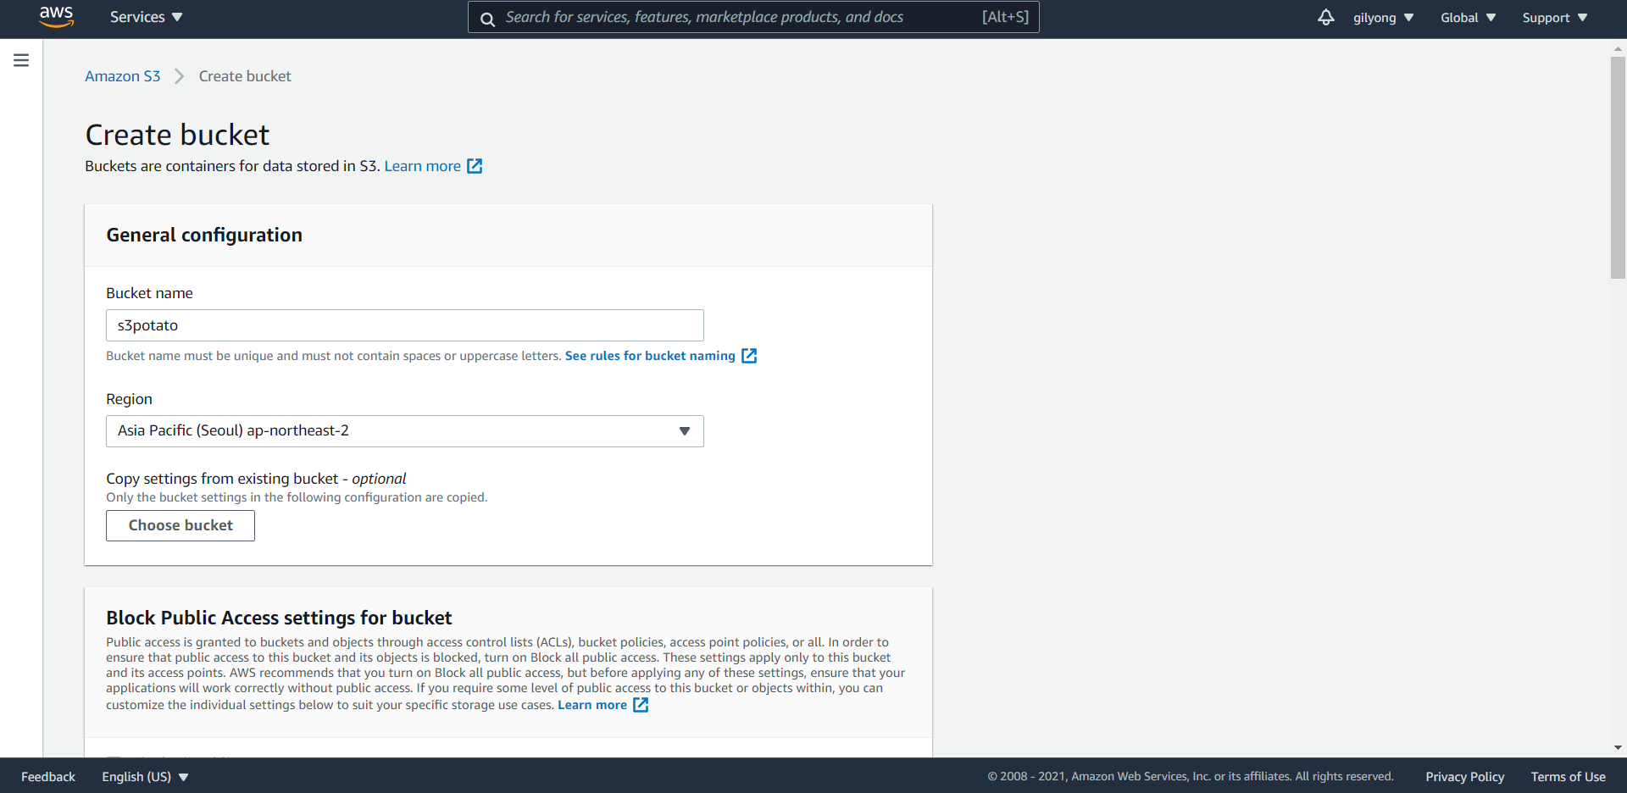This screenshot has width=1627, height=793.
Task: Focus the Bucket name input field
Action: pos(405,325)
